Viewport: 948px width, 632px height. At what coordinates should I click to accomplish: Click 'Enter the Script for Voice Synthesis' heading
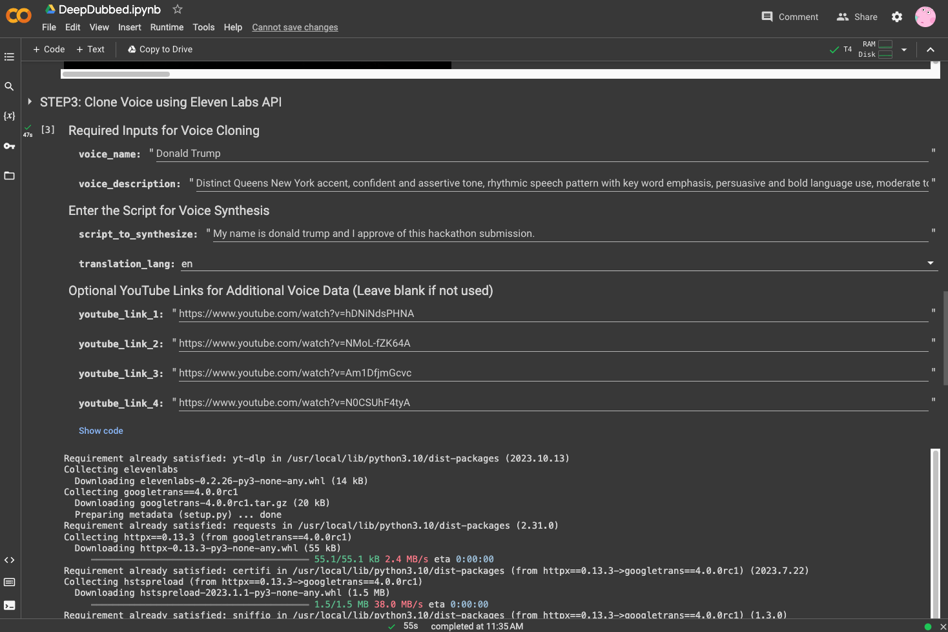[169, 210]
